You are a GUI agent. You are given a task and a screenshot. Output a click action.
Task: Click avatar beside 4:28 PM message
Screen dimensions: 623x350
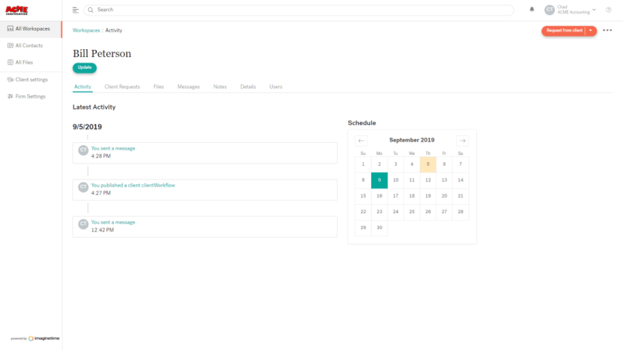[83, 150]
